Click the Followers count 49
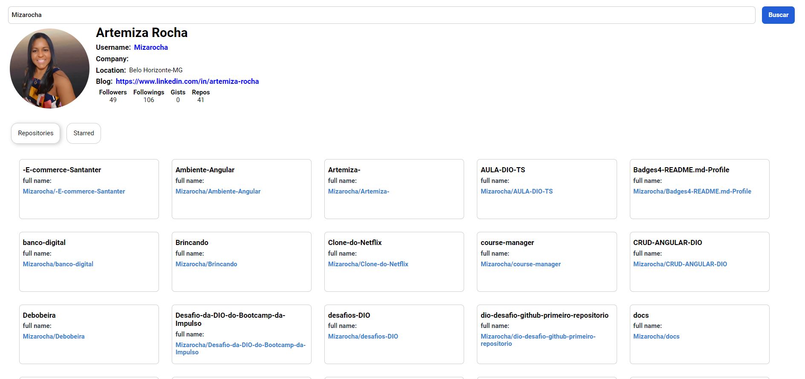This screenshot has width=805, height=379. click(113, 100)
